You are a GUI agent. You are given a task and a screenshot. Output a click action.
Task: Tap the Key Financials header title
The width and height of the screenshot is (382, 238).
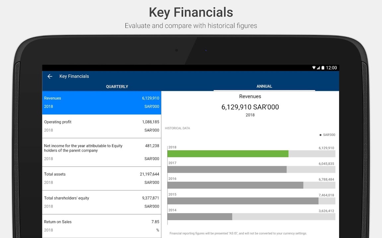pyautogui.click(x=74, y=76)
